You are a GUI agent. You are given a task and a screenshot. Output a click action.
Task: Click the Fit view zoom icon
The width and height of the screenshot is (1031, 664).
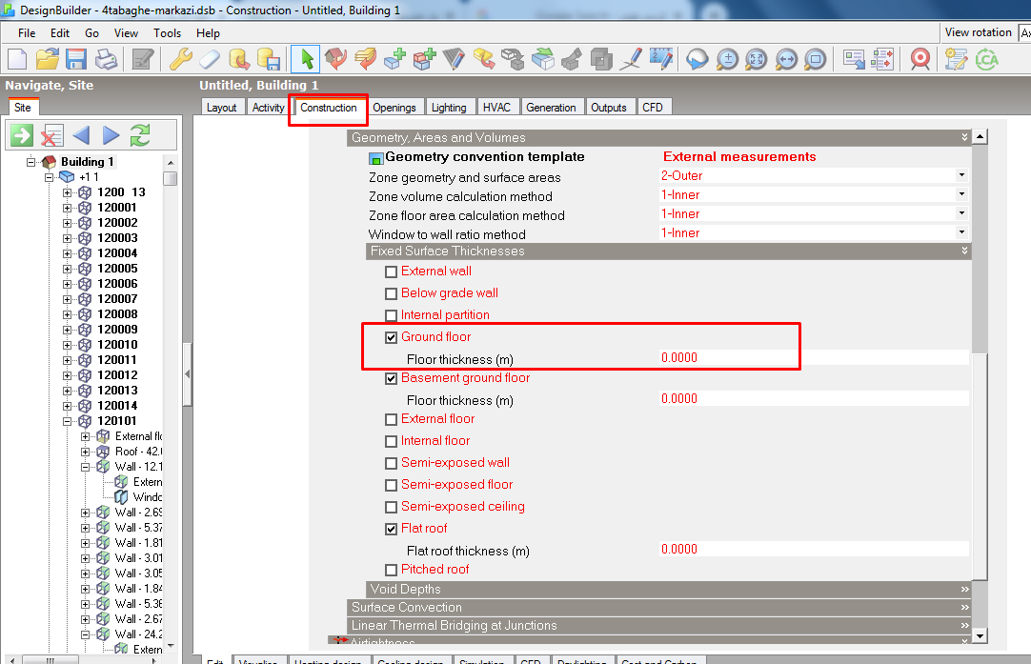[757, 59]
